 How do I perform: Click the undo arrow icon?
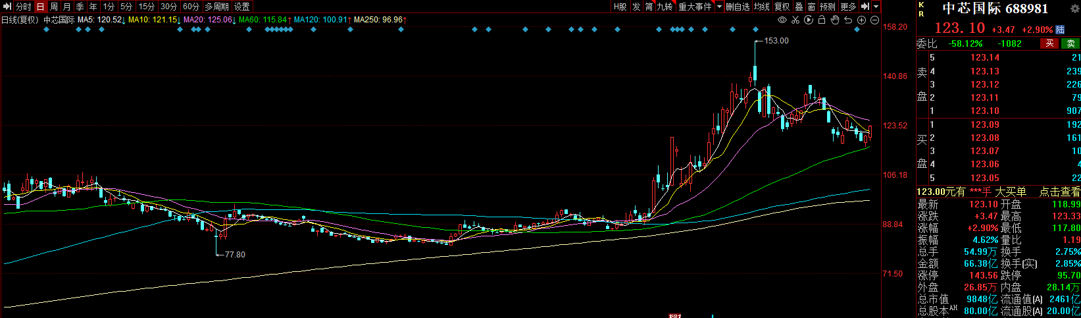pos(848,20)
